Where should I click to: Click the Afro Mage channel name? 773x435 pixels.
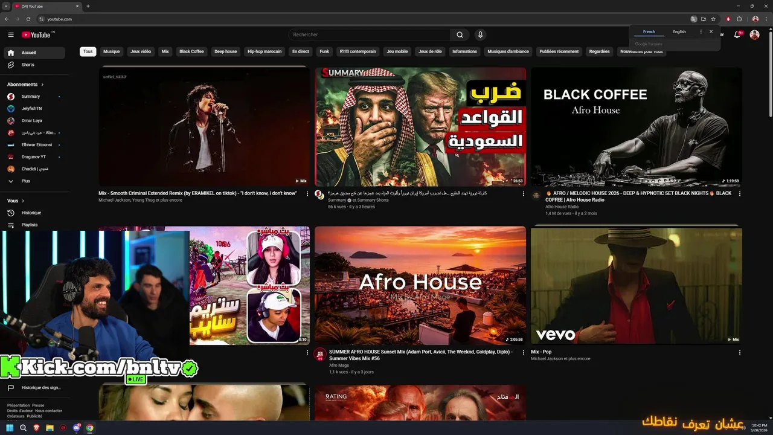click(339, 366)
